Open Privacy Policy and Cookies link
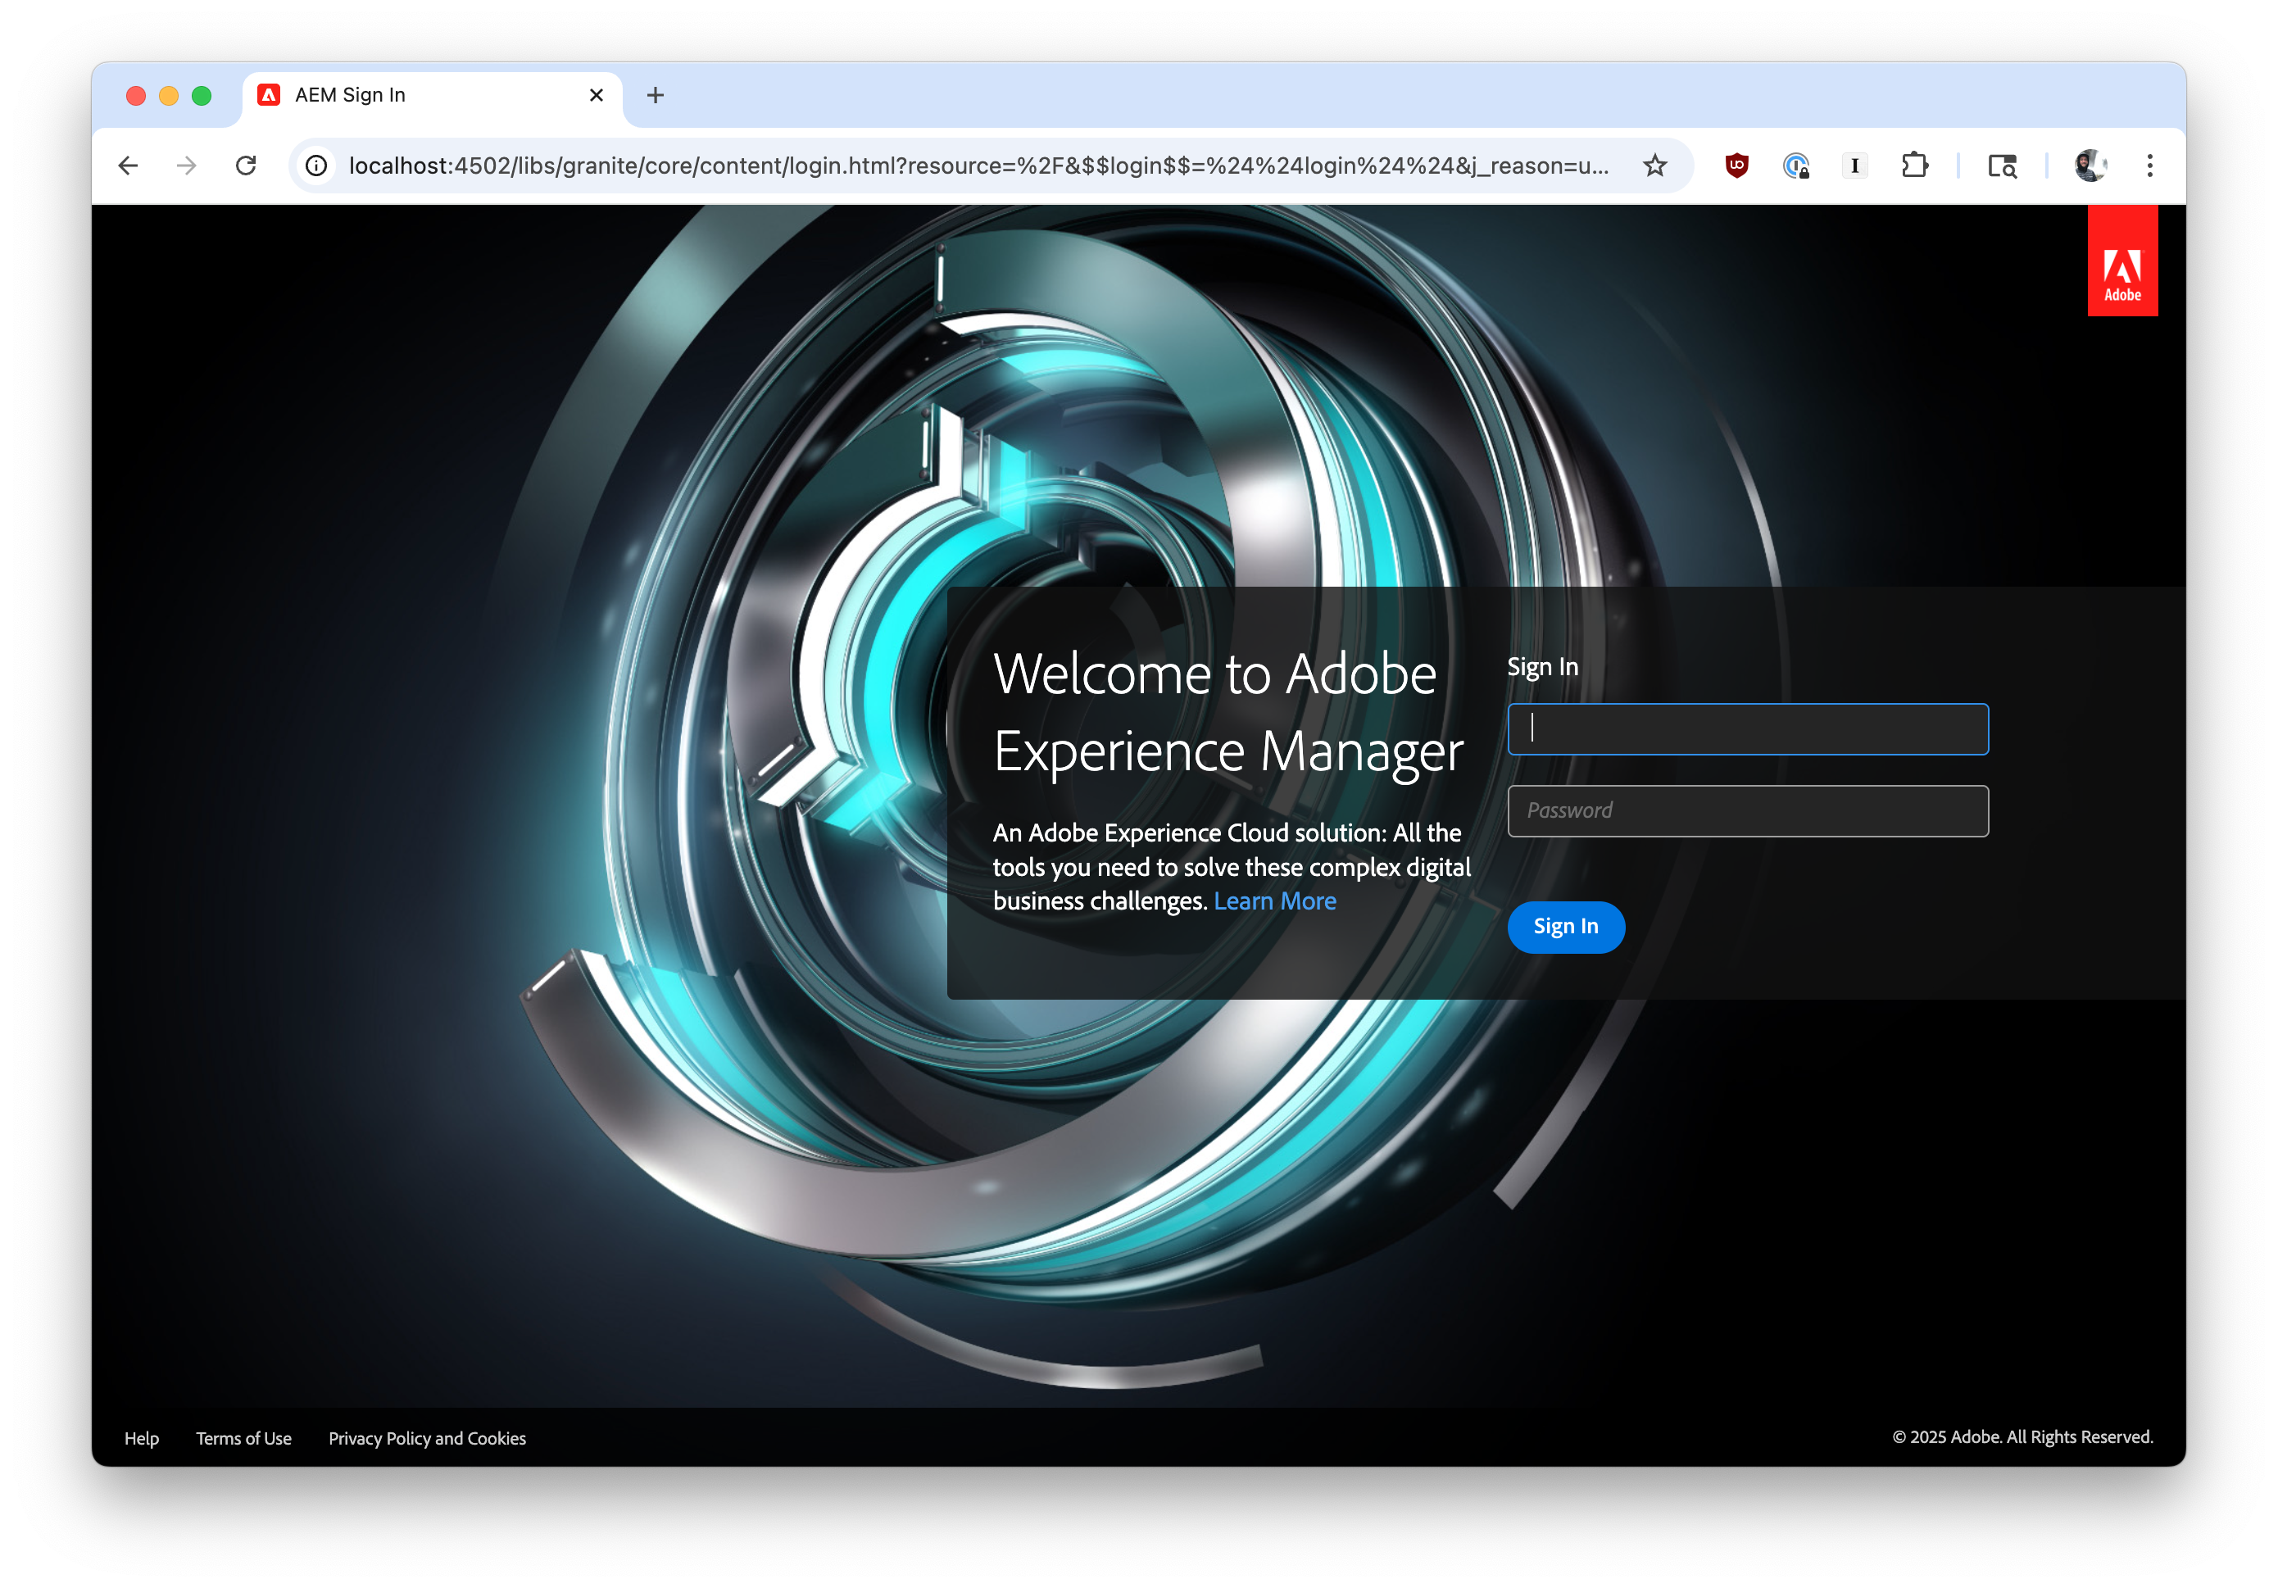 tap(427, 1438)
